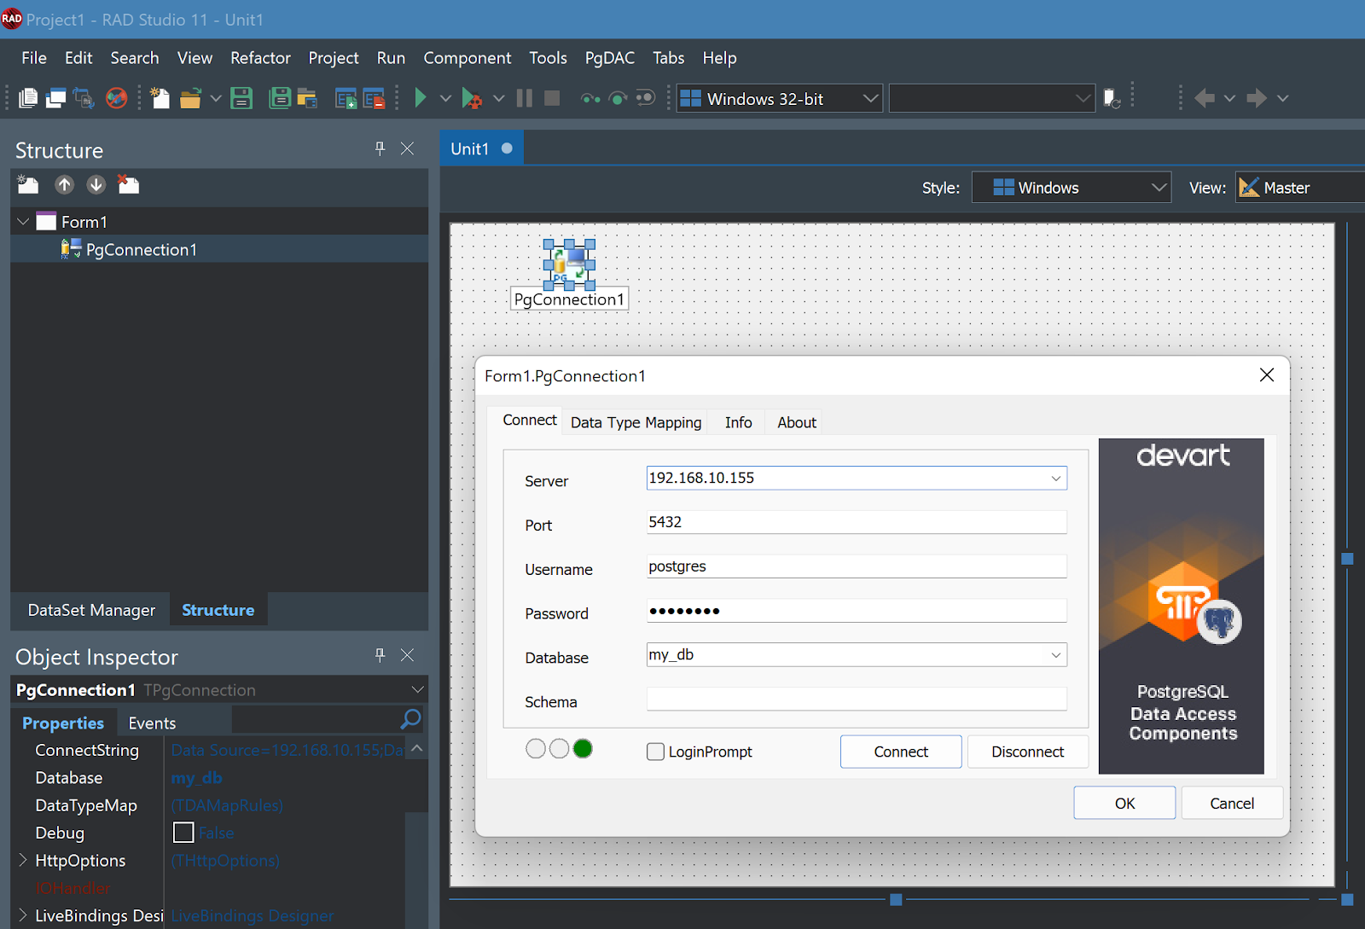Expand the Database dropdown in connection dialog

click(x=1055, y=655)
